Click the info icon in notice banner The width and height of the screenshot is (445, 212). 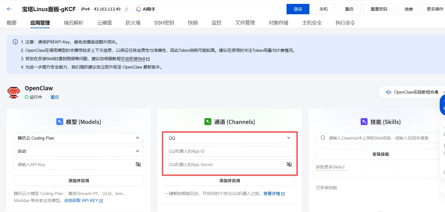(x=15, y=42)
